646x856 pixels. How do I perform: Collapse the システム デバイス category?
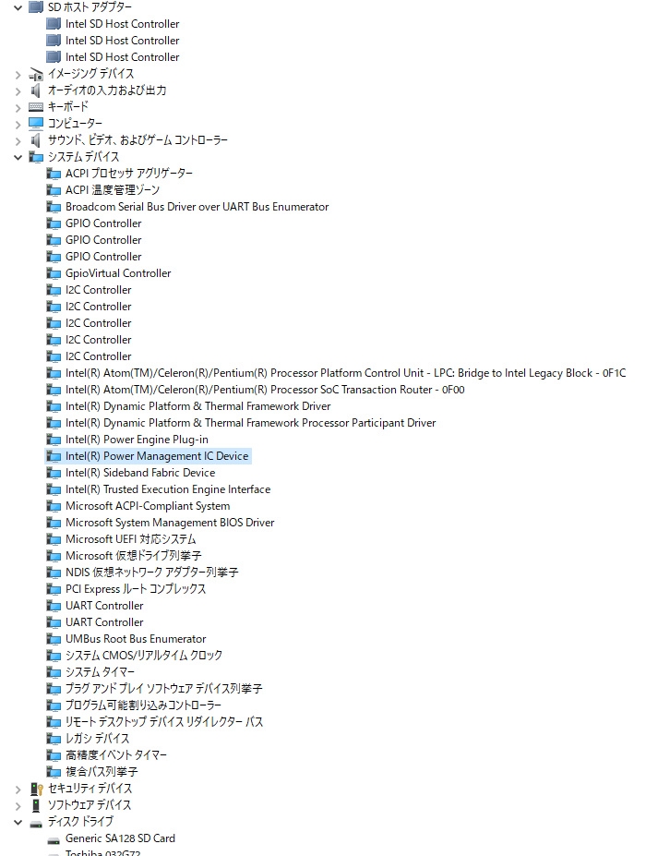point(18,157)
